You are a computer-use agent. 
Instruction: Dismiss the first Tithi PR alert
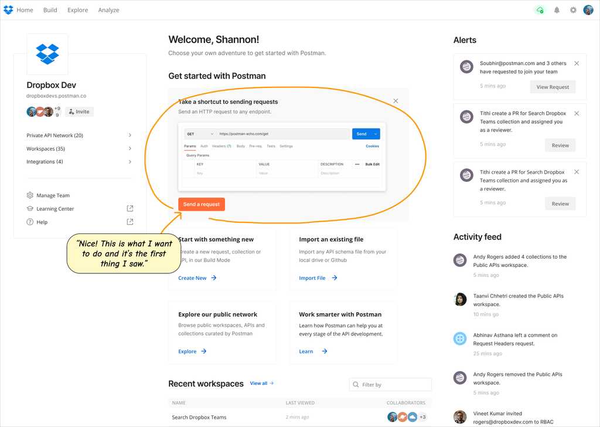click(577, 114)
